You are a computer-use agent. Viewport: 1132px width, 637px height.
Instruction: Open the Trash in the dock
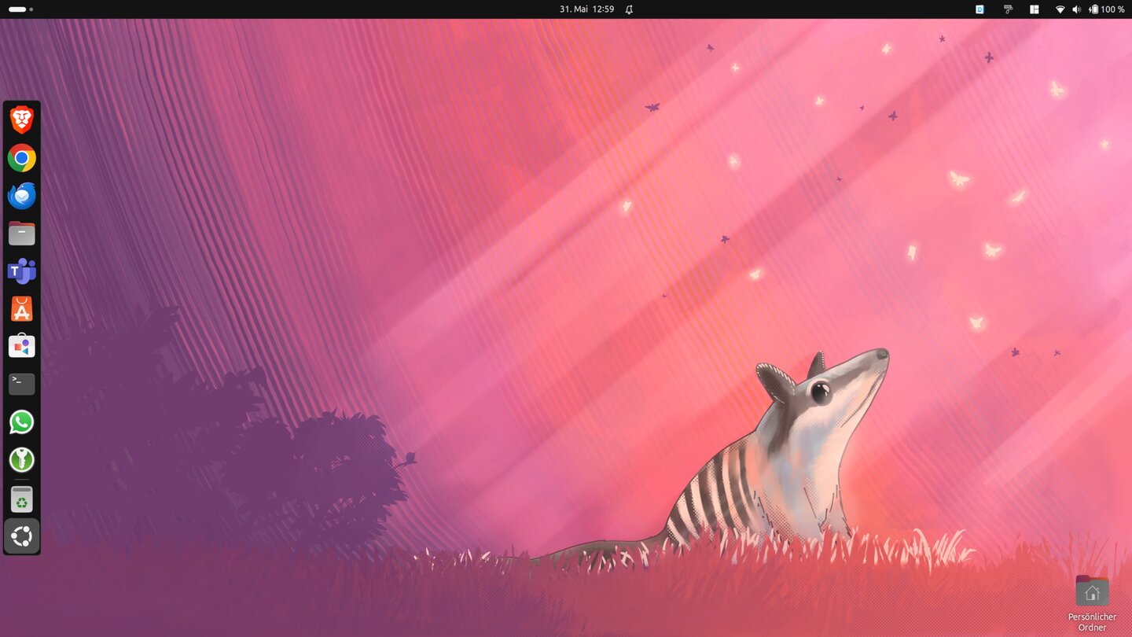22,500
